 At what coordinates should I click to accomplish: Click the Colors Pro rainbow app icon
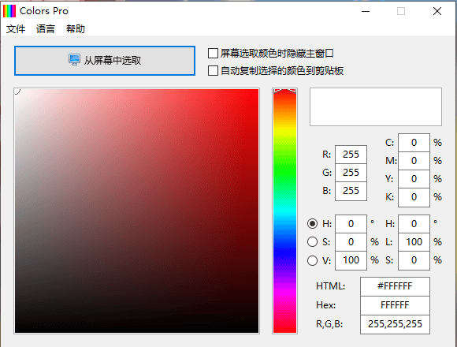tap(9, 11)
